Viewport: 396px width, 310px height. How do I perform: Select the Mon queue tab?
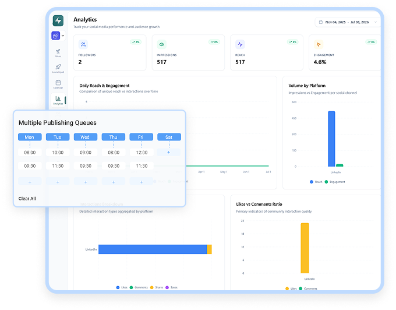(x=30, y=137)
